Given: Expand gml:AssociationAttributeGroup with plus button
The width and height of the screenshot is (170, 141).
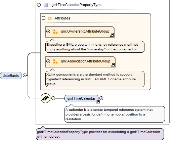Looking at the screenshot, I should (48, 61).
